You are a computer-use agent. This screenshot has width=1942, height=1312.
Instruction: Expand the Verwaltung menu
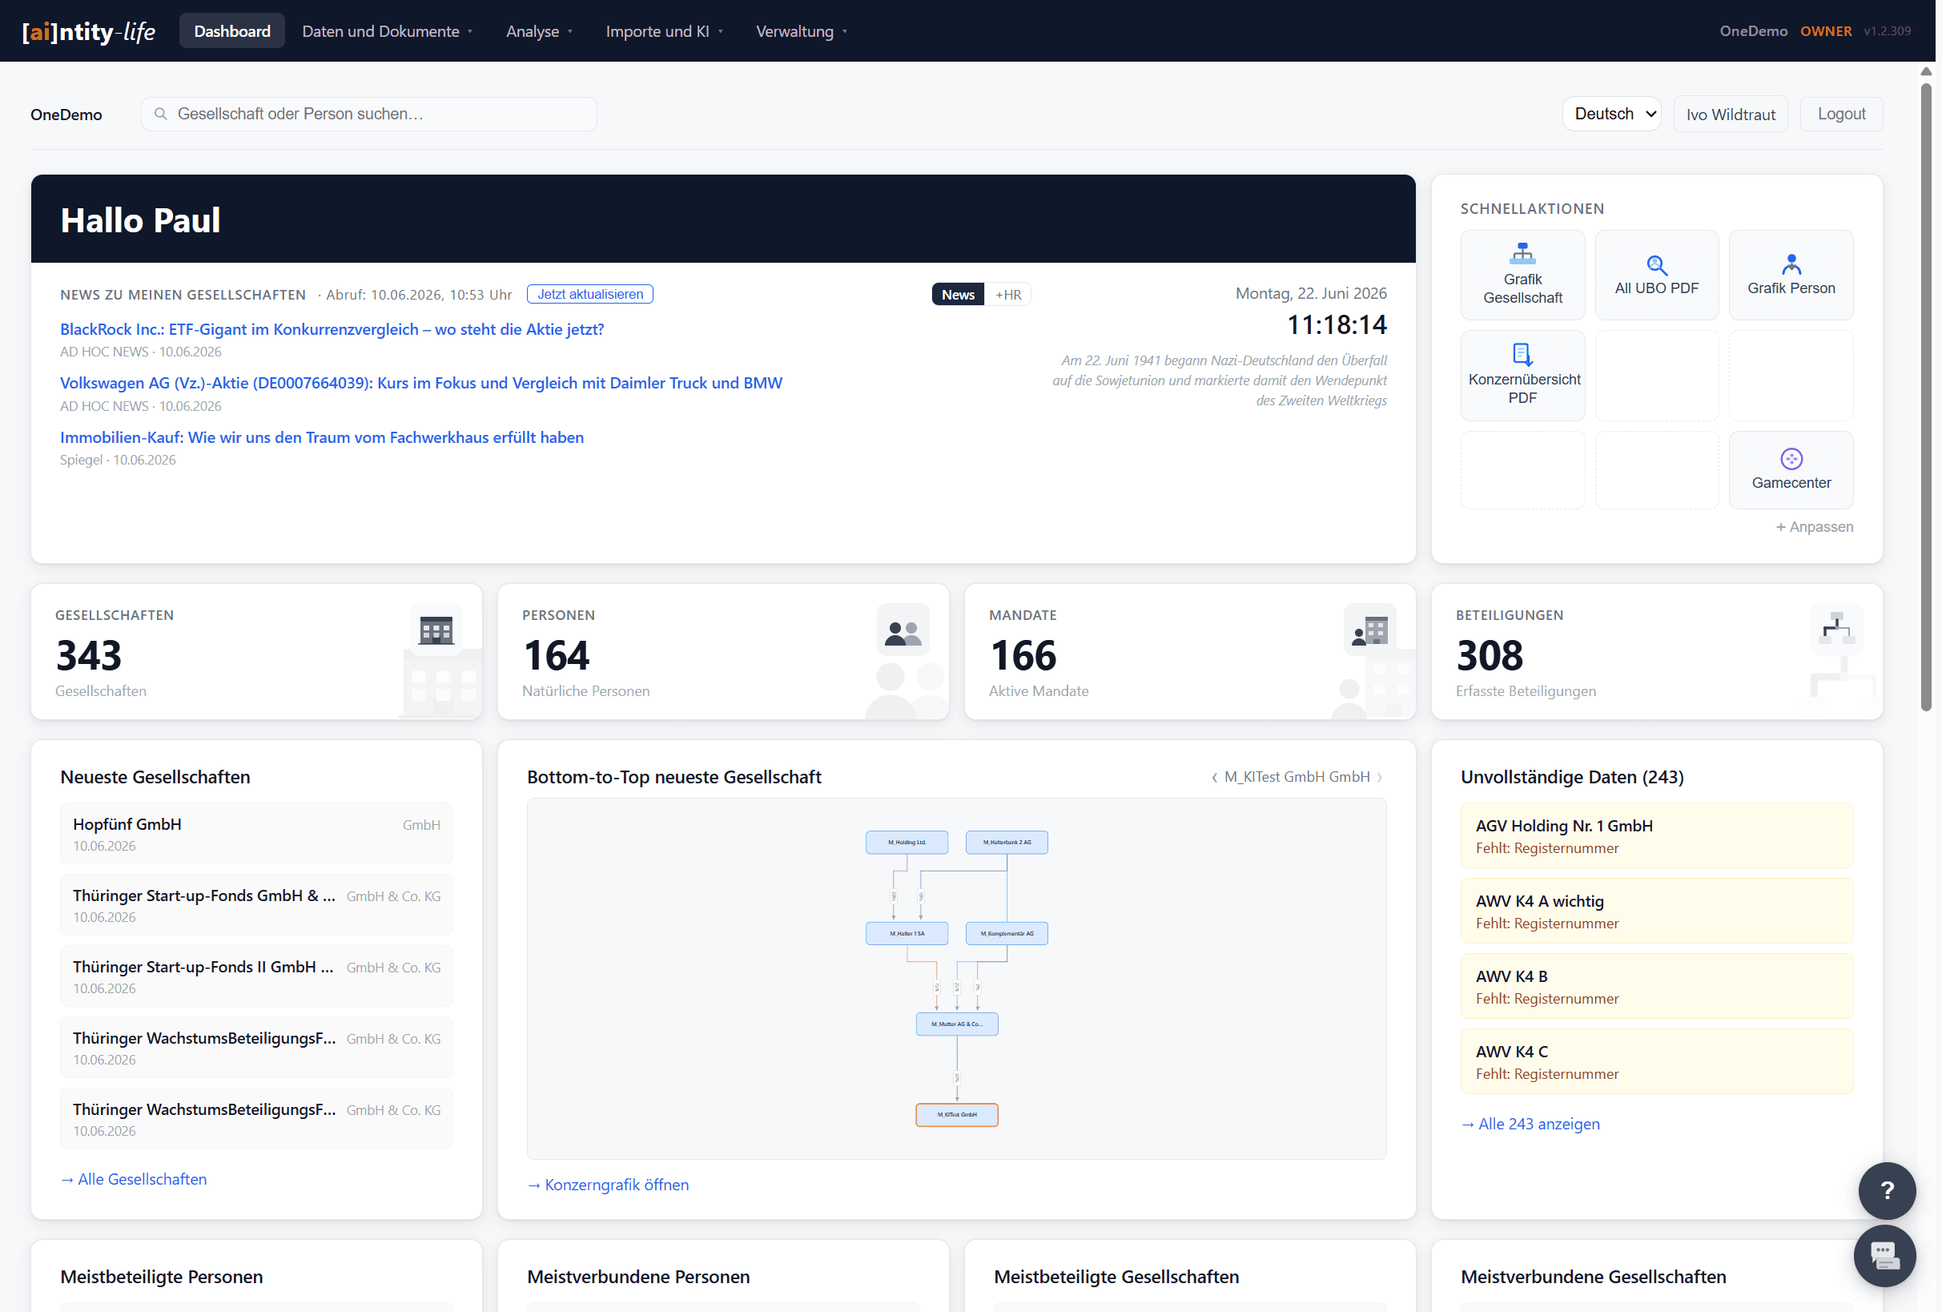click(x=801, y=31)
